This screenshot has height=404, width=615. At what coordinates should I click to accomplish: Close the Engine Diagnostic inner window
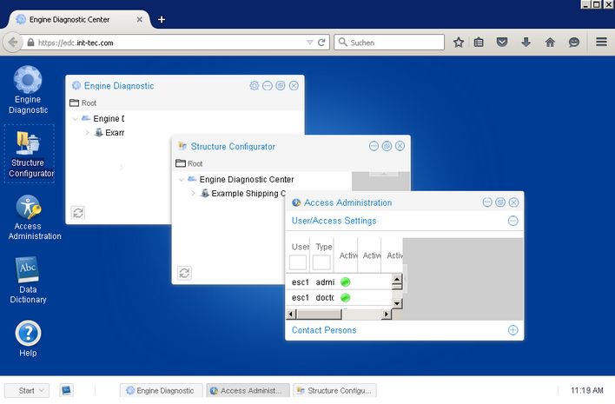tap(294, 85)
